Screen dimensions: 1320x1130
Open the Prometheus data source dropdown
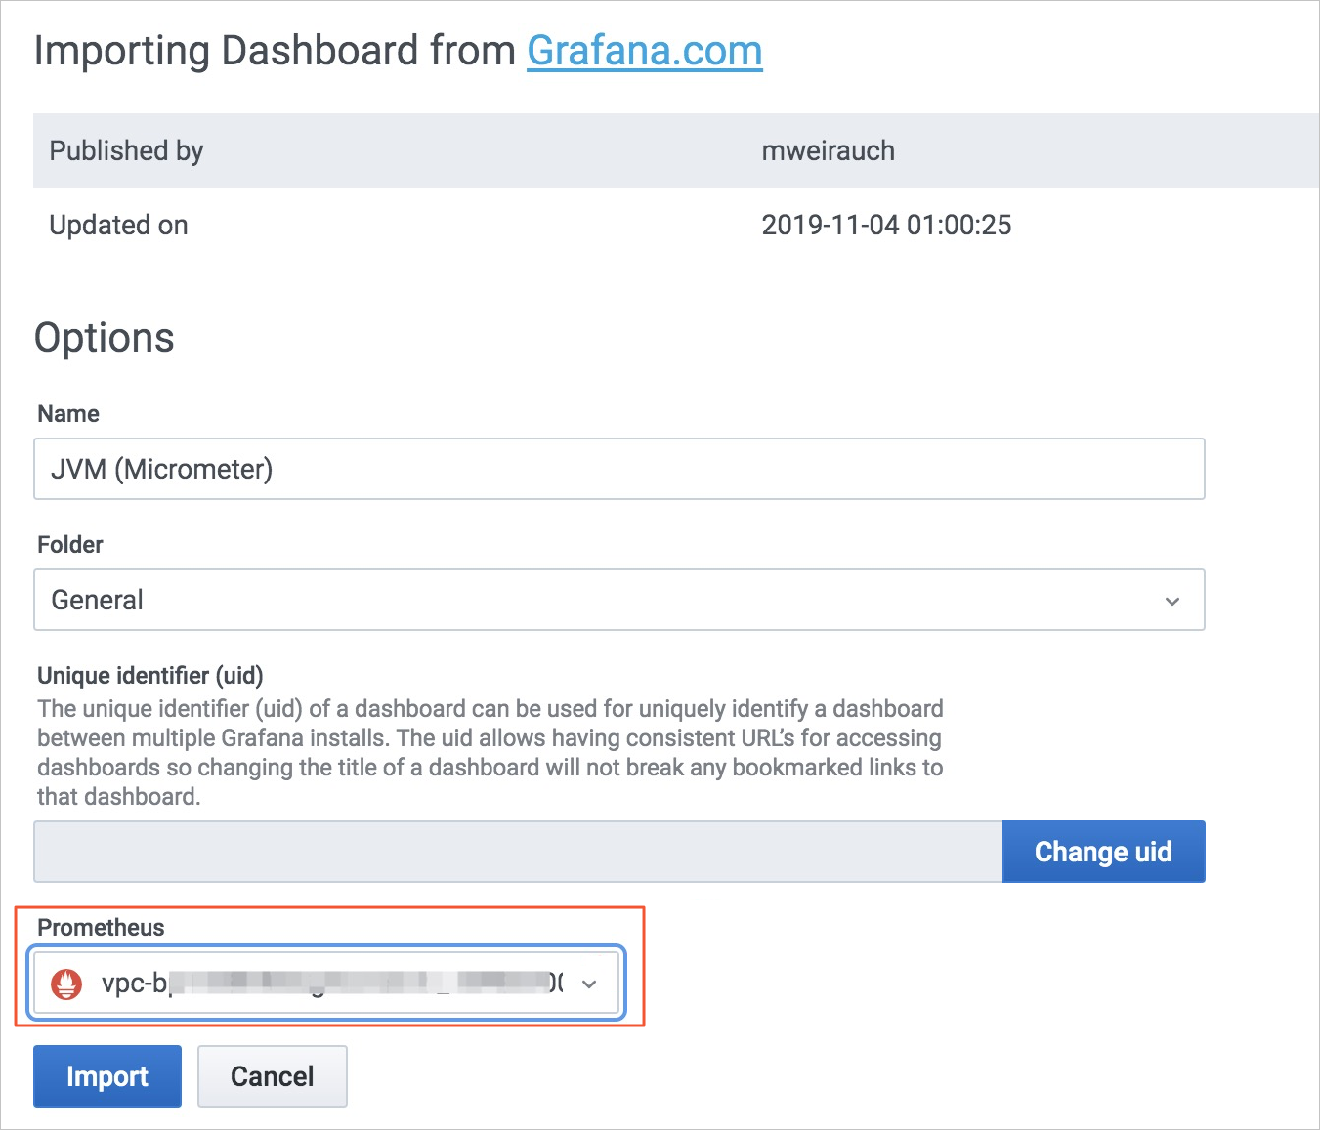(326, 983)
